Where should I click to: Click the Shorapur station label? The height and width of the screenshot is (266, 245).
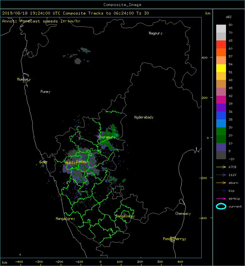pyautogui.click(x=107, y=137)
